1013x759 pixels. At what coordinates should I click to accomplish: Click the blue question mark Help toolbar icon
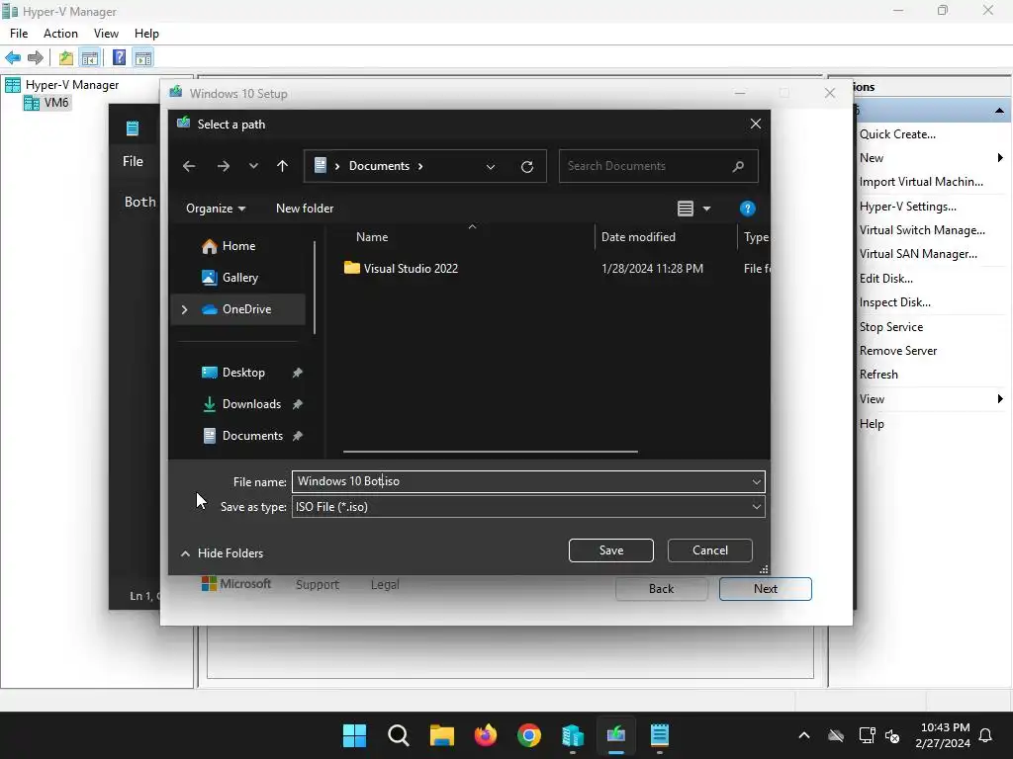[x=120, y=58]
